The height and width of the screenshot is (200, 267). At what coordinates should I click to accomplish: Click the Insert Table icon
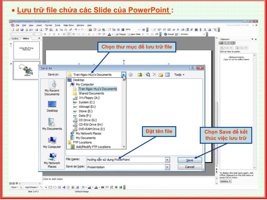tap(95, 30)
